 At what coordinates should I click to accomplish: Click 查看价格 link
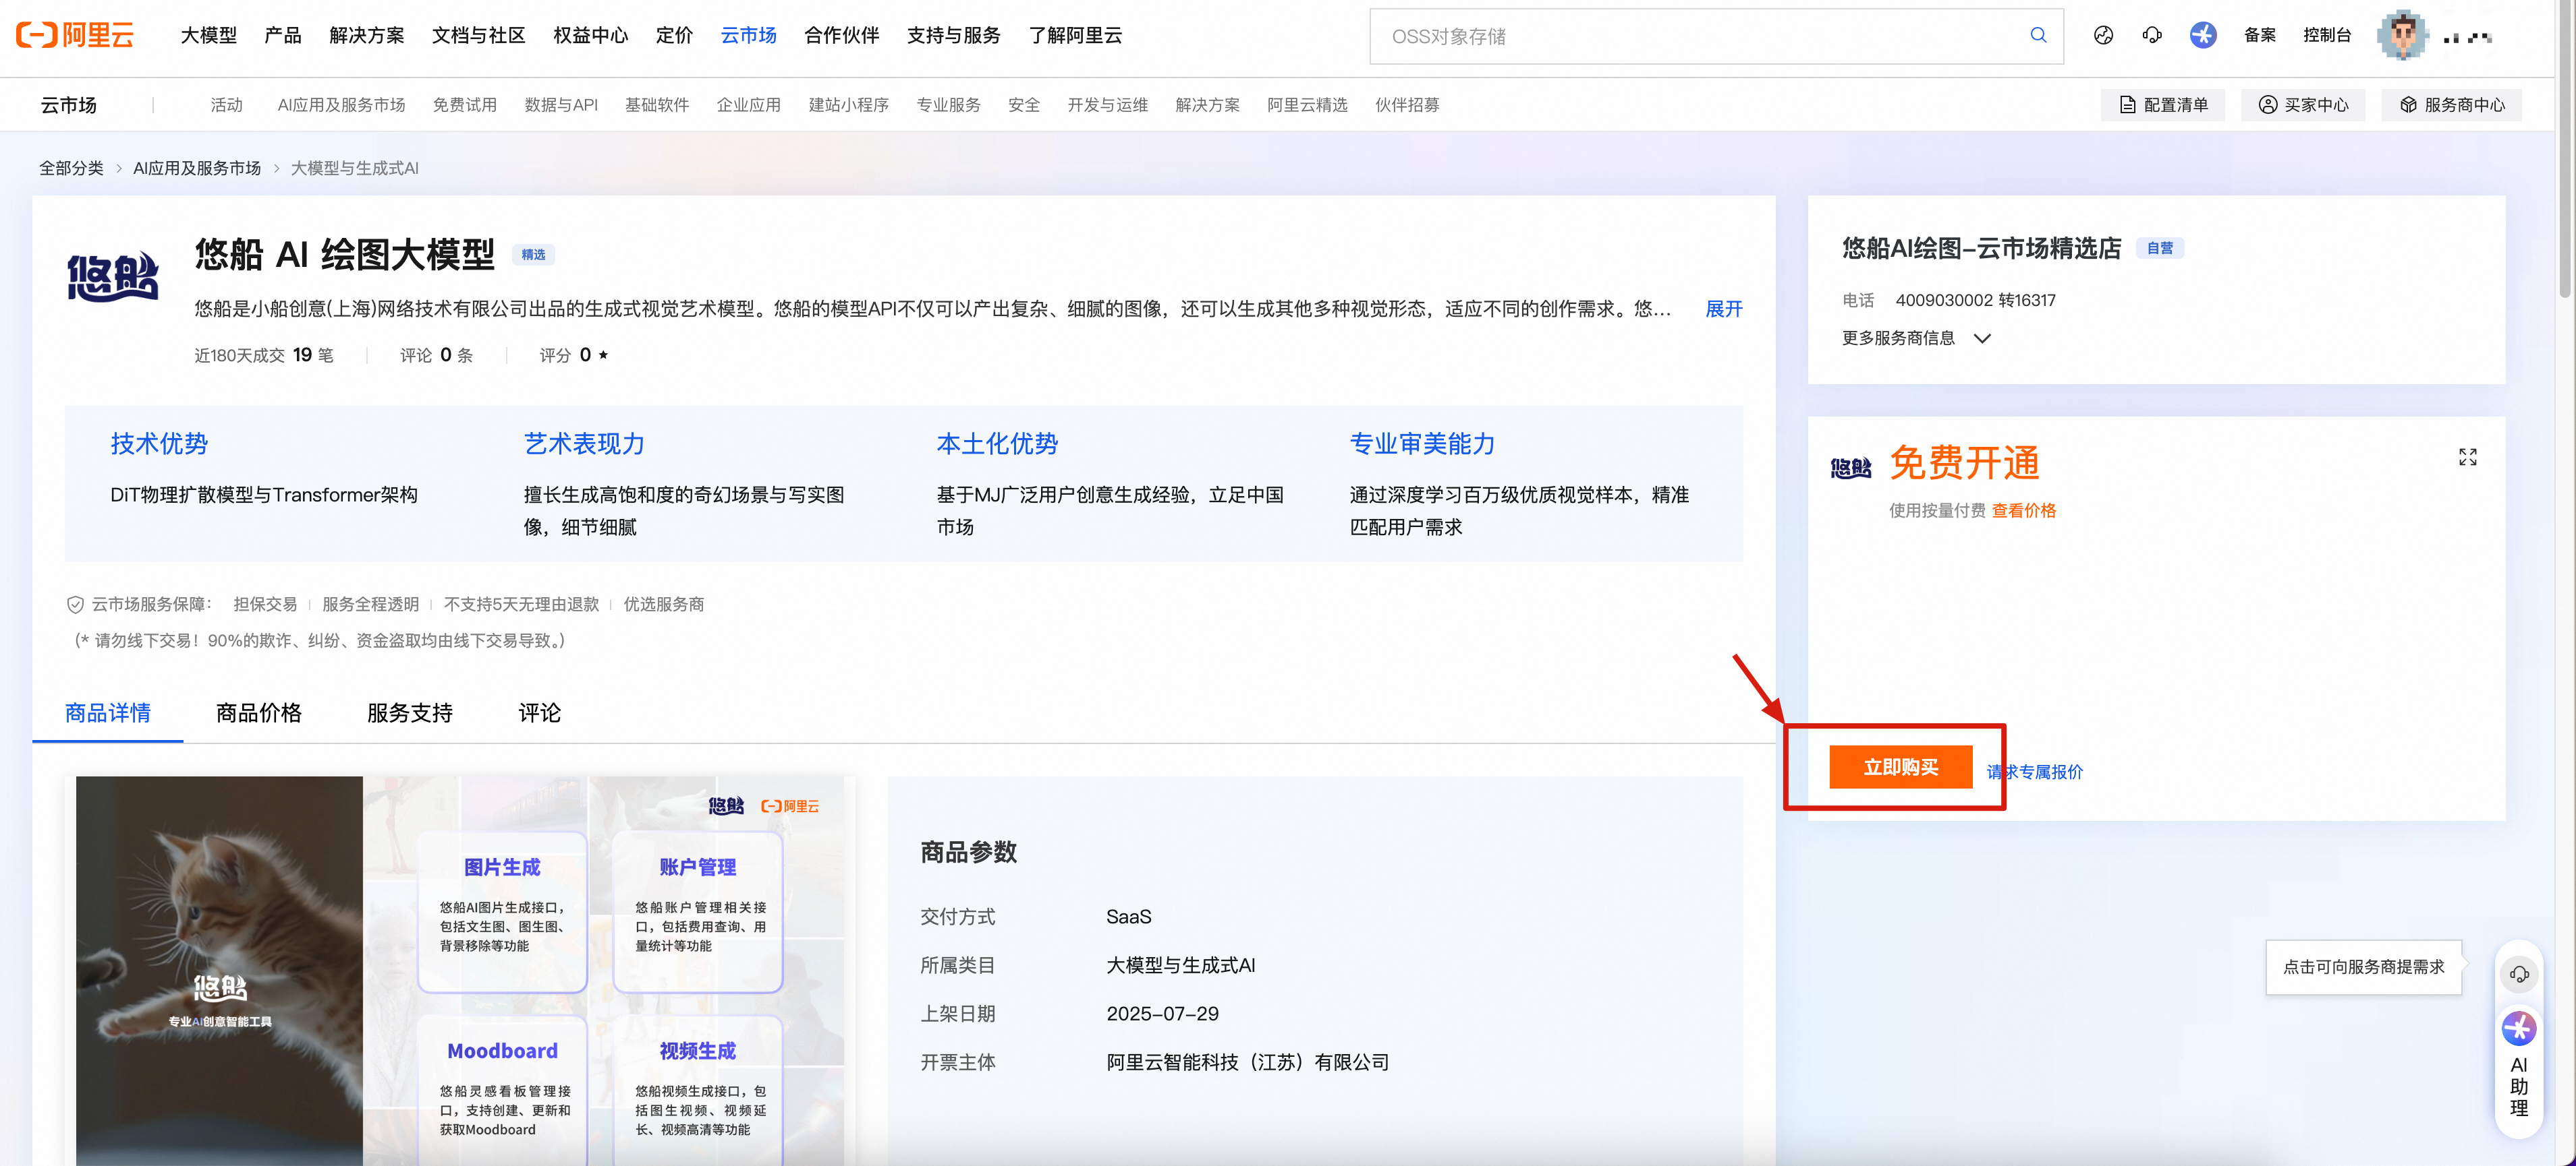[x=2023, y=511]
